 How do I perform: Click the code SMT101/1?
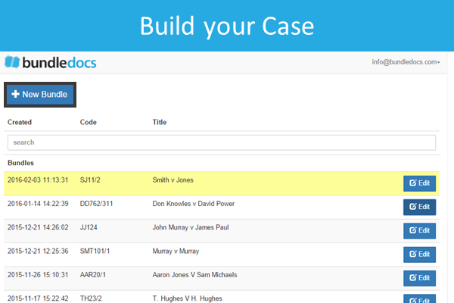pyautogui.click(x=95, y=251)
